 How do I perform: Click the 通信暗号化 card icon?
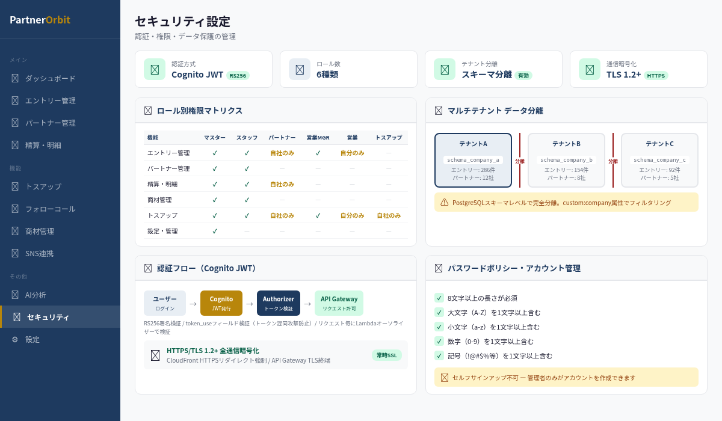coord(590,69)
